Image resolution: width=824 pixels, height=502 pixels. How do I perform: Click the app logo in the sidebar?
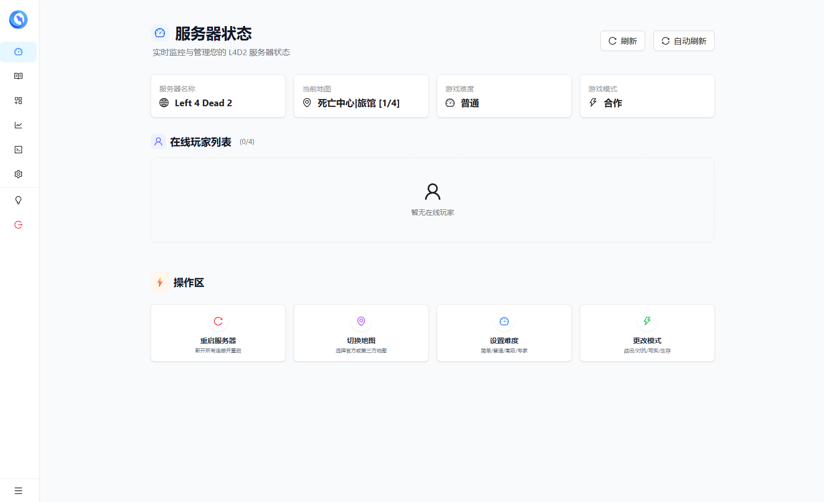point(18,19)
